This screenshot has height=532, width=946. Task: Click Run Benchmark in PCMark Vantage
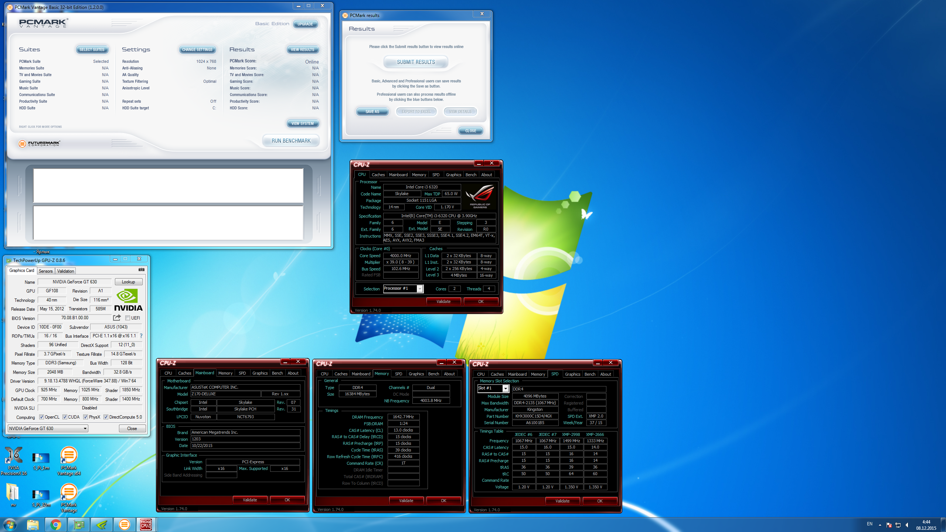(x=291, y=141)
